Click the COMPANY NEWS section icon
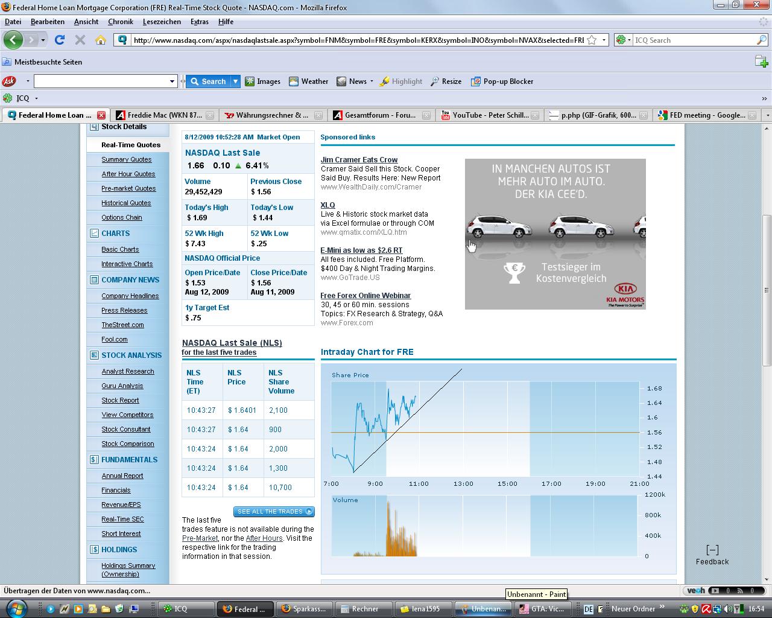 (94, 280)
